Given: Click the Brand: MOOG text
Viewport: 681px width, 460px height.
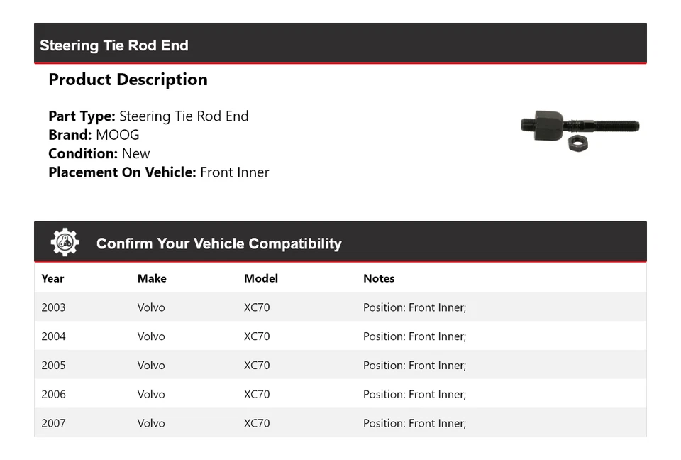Looking at the screenshot, I should [94, 135].
